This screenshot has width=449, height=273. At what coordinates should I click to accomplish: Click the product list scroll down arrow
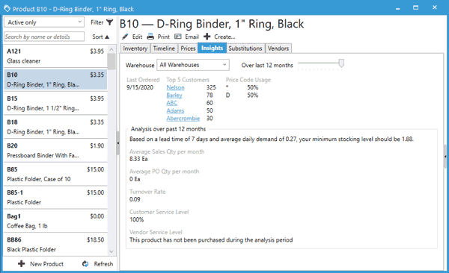tap(112, 251)
